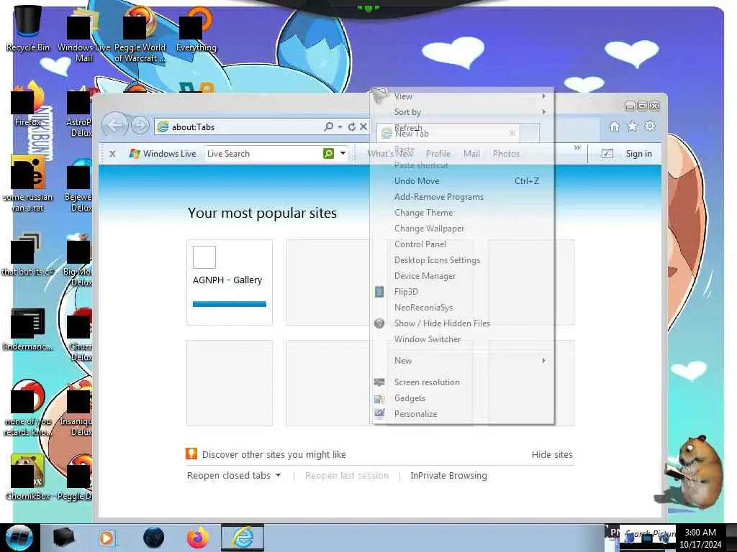Viewport: 737px width, 552px height.
Task: Open Windows Live Mail desktop shortcut
Action: coord(83,35)
